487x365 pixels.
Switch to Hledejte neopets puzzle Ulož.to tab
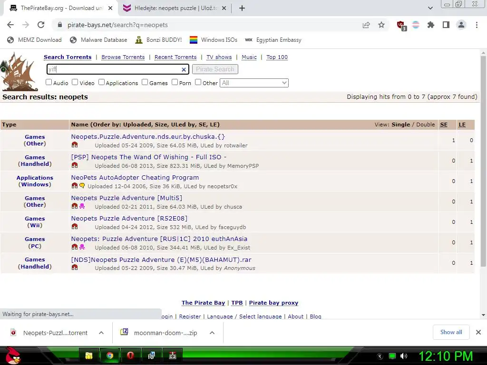click(175, 8)
